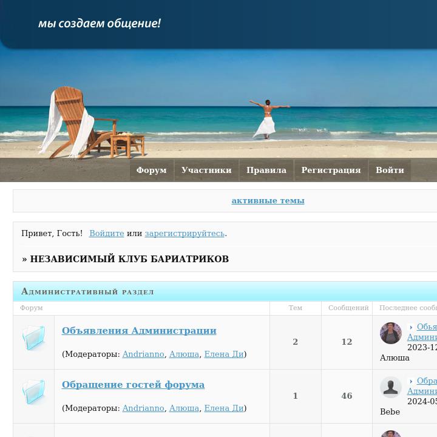Open last post link in Обращение гостей row
This screenshot has width=437, height=437.
click(422, 386)
